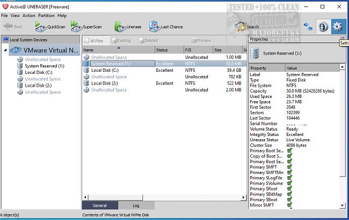
Task: Click the Unerase toolbar button
Action: 128,27
